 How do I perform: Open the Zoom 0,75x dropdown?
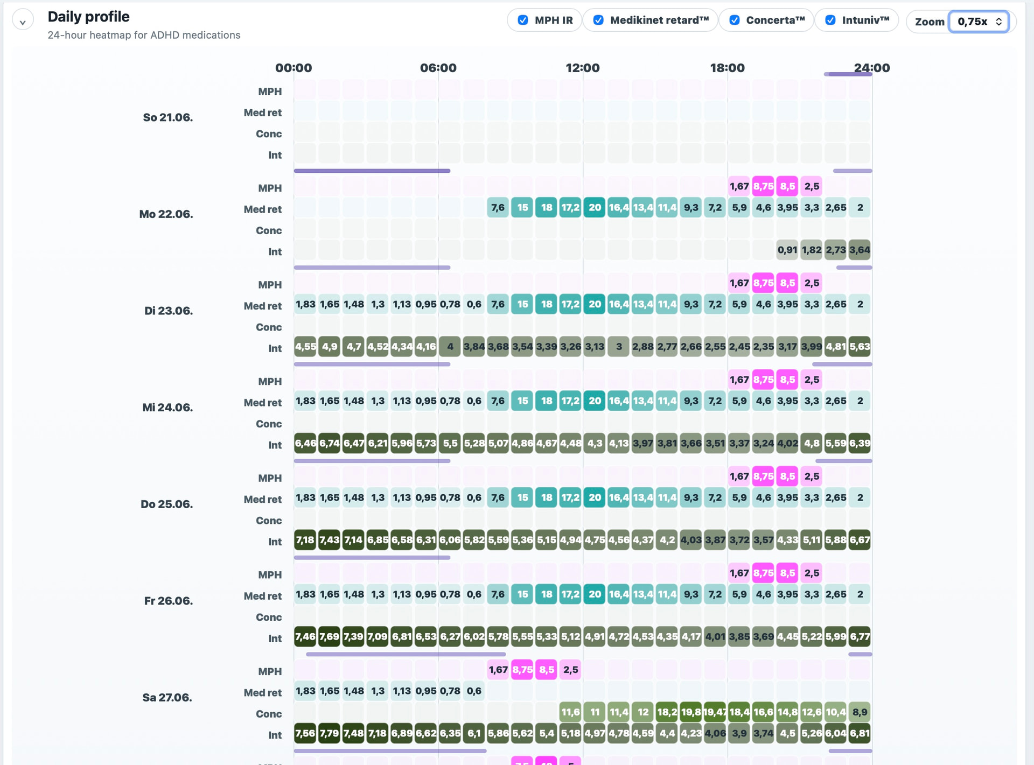[979, 22]
